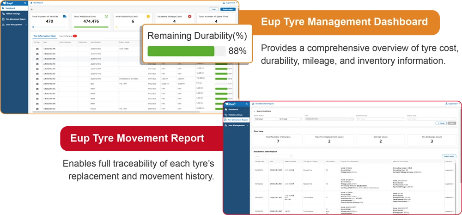Screen dimensions: 462x215
Task: Click yellow warning icon on Near Durability Limit
Action: tap(148, 17)
